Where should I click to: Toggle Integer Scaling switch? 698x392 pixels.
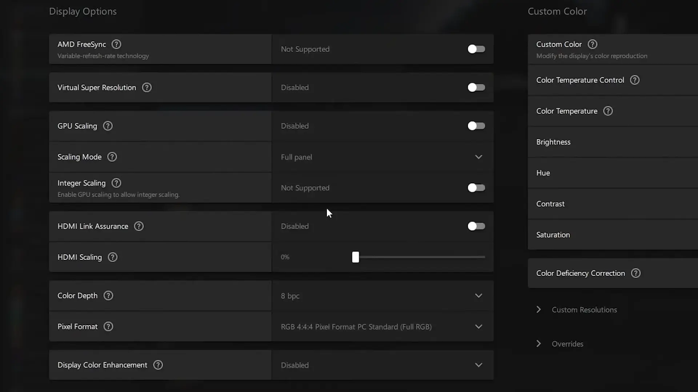point(476,188)
